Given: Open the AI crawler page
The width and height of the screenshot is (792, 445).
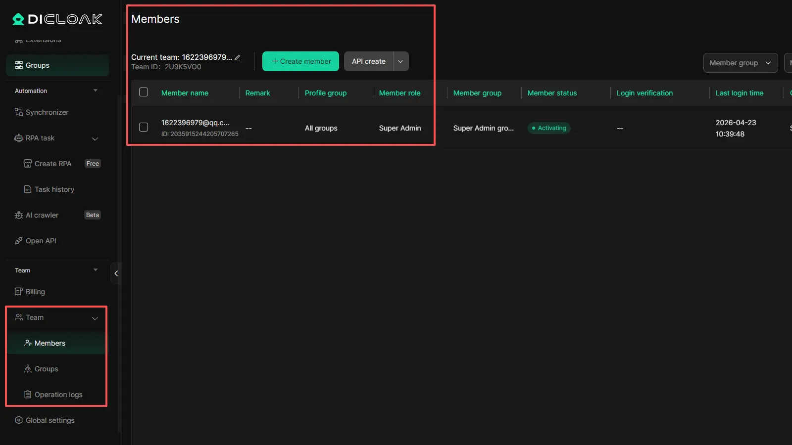Looking at the screenshot, I should point(42,215).
